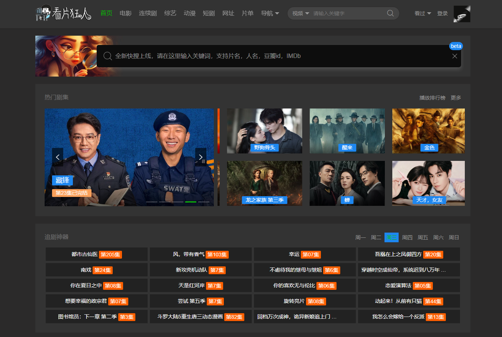The height and width of the screenshot is (337, 502).
Task: Open 都市古仙医 第205集
Action: 97,255
